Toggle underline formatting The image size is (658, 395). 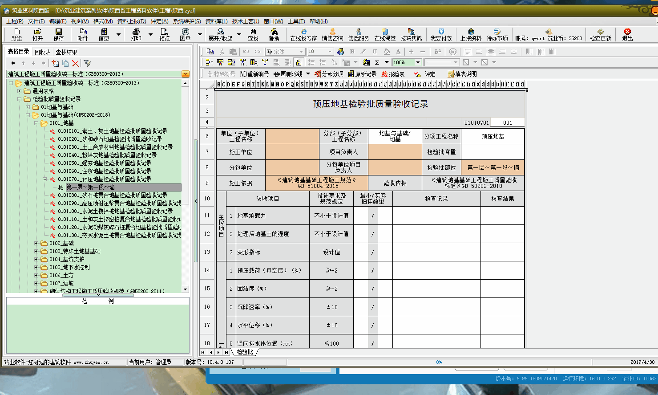(375, 51)
